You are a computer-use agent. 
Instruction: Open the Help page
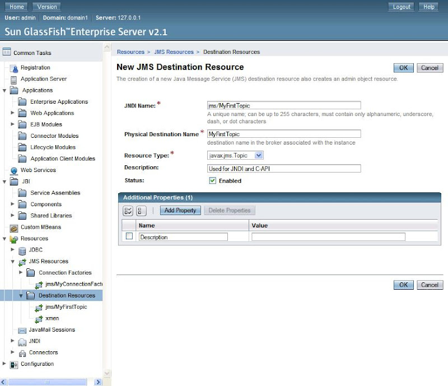428,7
